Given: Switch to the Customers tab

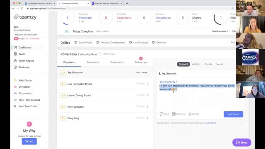Looking at the screenshot, I should (93, 62).
